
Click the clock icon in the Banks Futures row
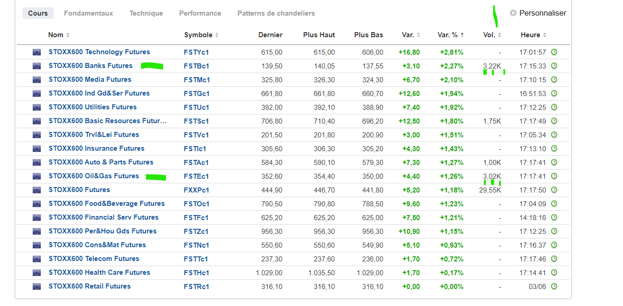coord(554,66)
